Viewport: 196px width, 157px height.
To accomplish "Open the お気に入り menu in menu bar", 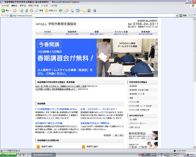I will [x=33, y=6].
